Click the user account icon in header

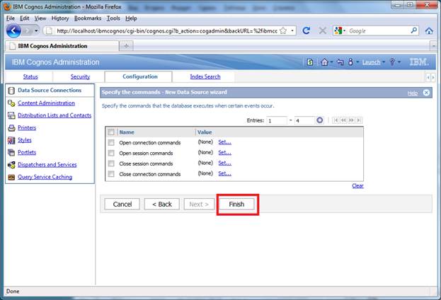(x=350, y=62)
